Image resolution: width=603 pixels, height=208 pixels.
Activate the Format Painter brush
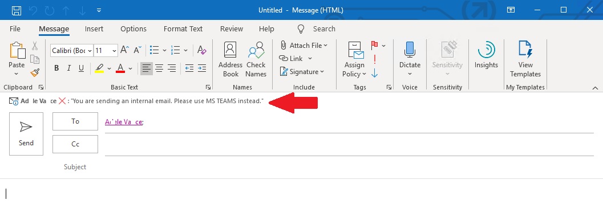[x=35, y=72]
